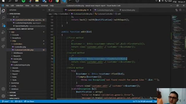This screenshot has height=104, width=186.
Task: Open the Go menu
Action: (32, 5)
